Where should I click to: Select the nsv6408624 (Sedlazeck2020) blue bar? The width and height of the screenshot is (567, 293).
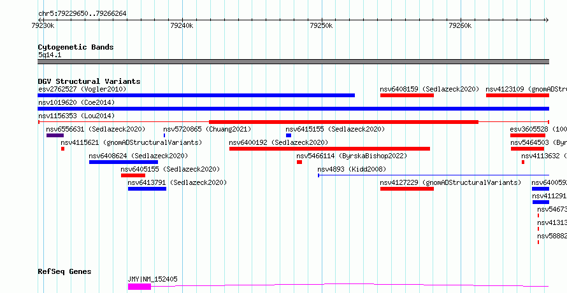pos(124,162)
